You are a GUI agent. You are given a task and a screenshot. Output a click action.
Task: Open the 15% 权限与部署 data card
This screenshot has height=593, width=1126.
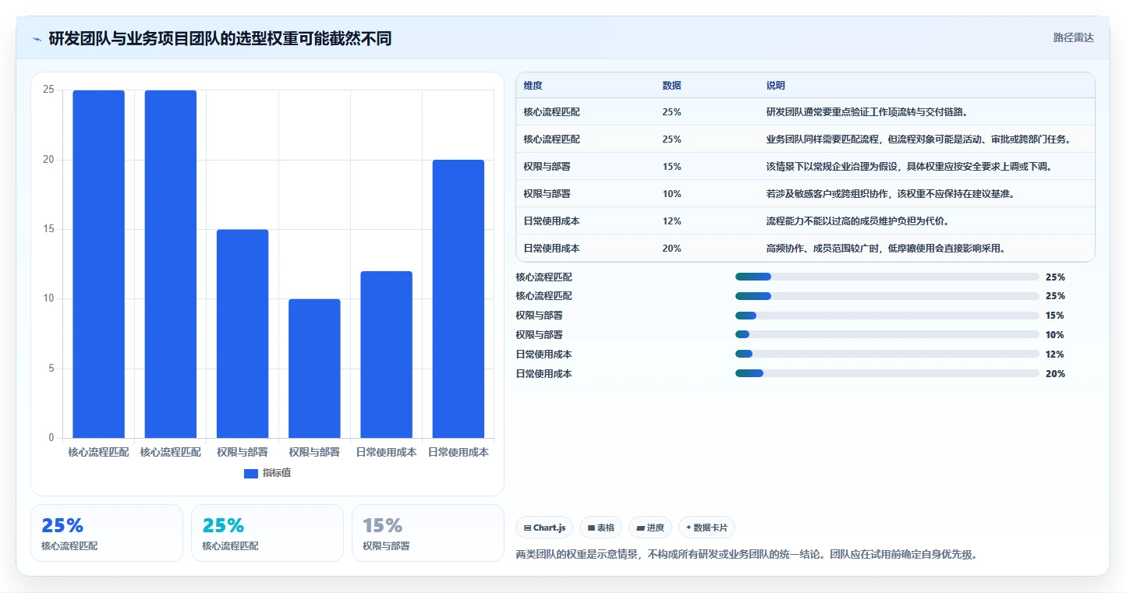coord(428,533)
